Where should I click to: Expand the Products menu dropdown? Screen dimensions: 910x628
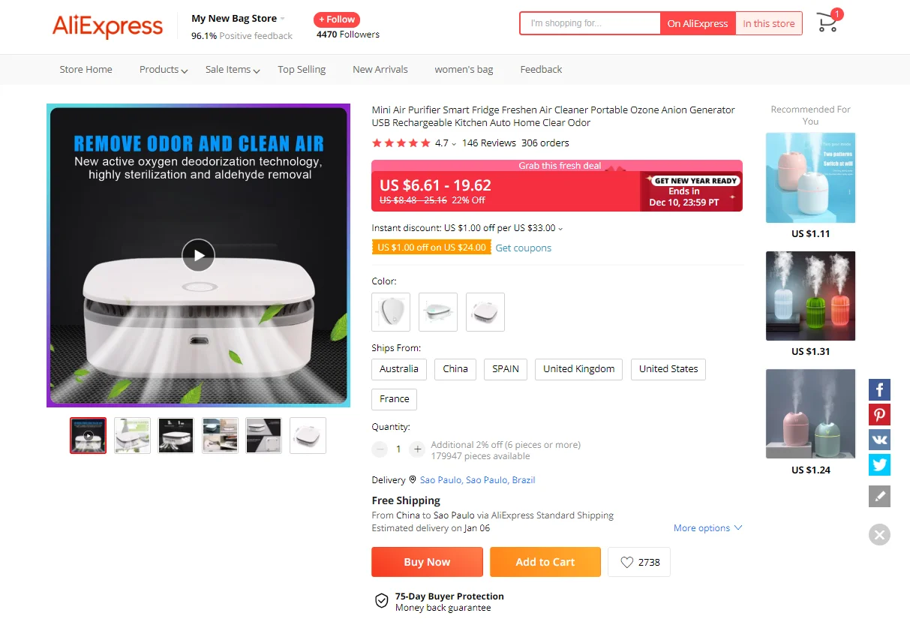pos(164,70)
